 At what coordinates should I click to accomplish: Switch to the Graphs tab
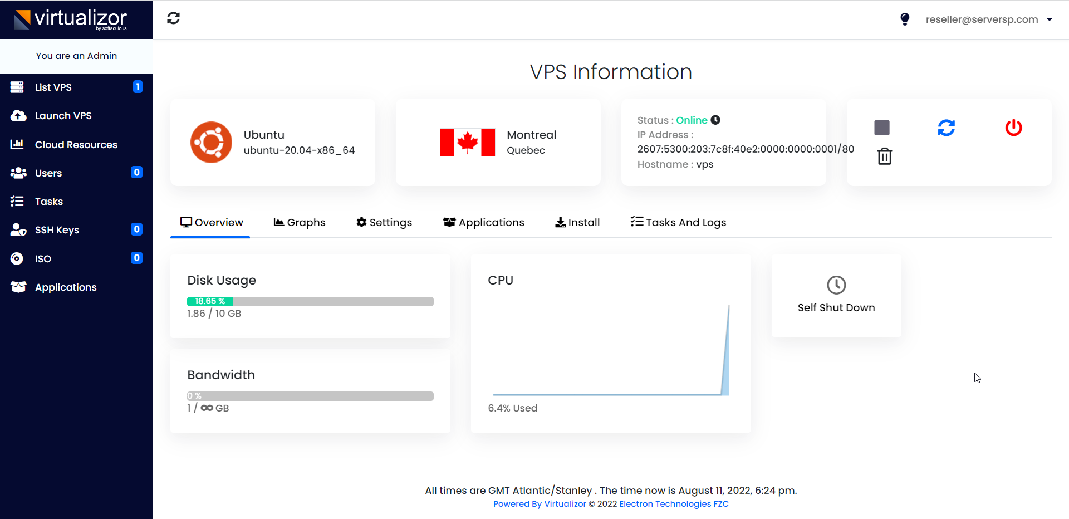click(300, 223)
